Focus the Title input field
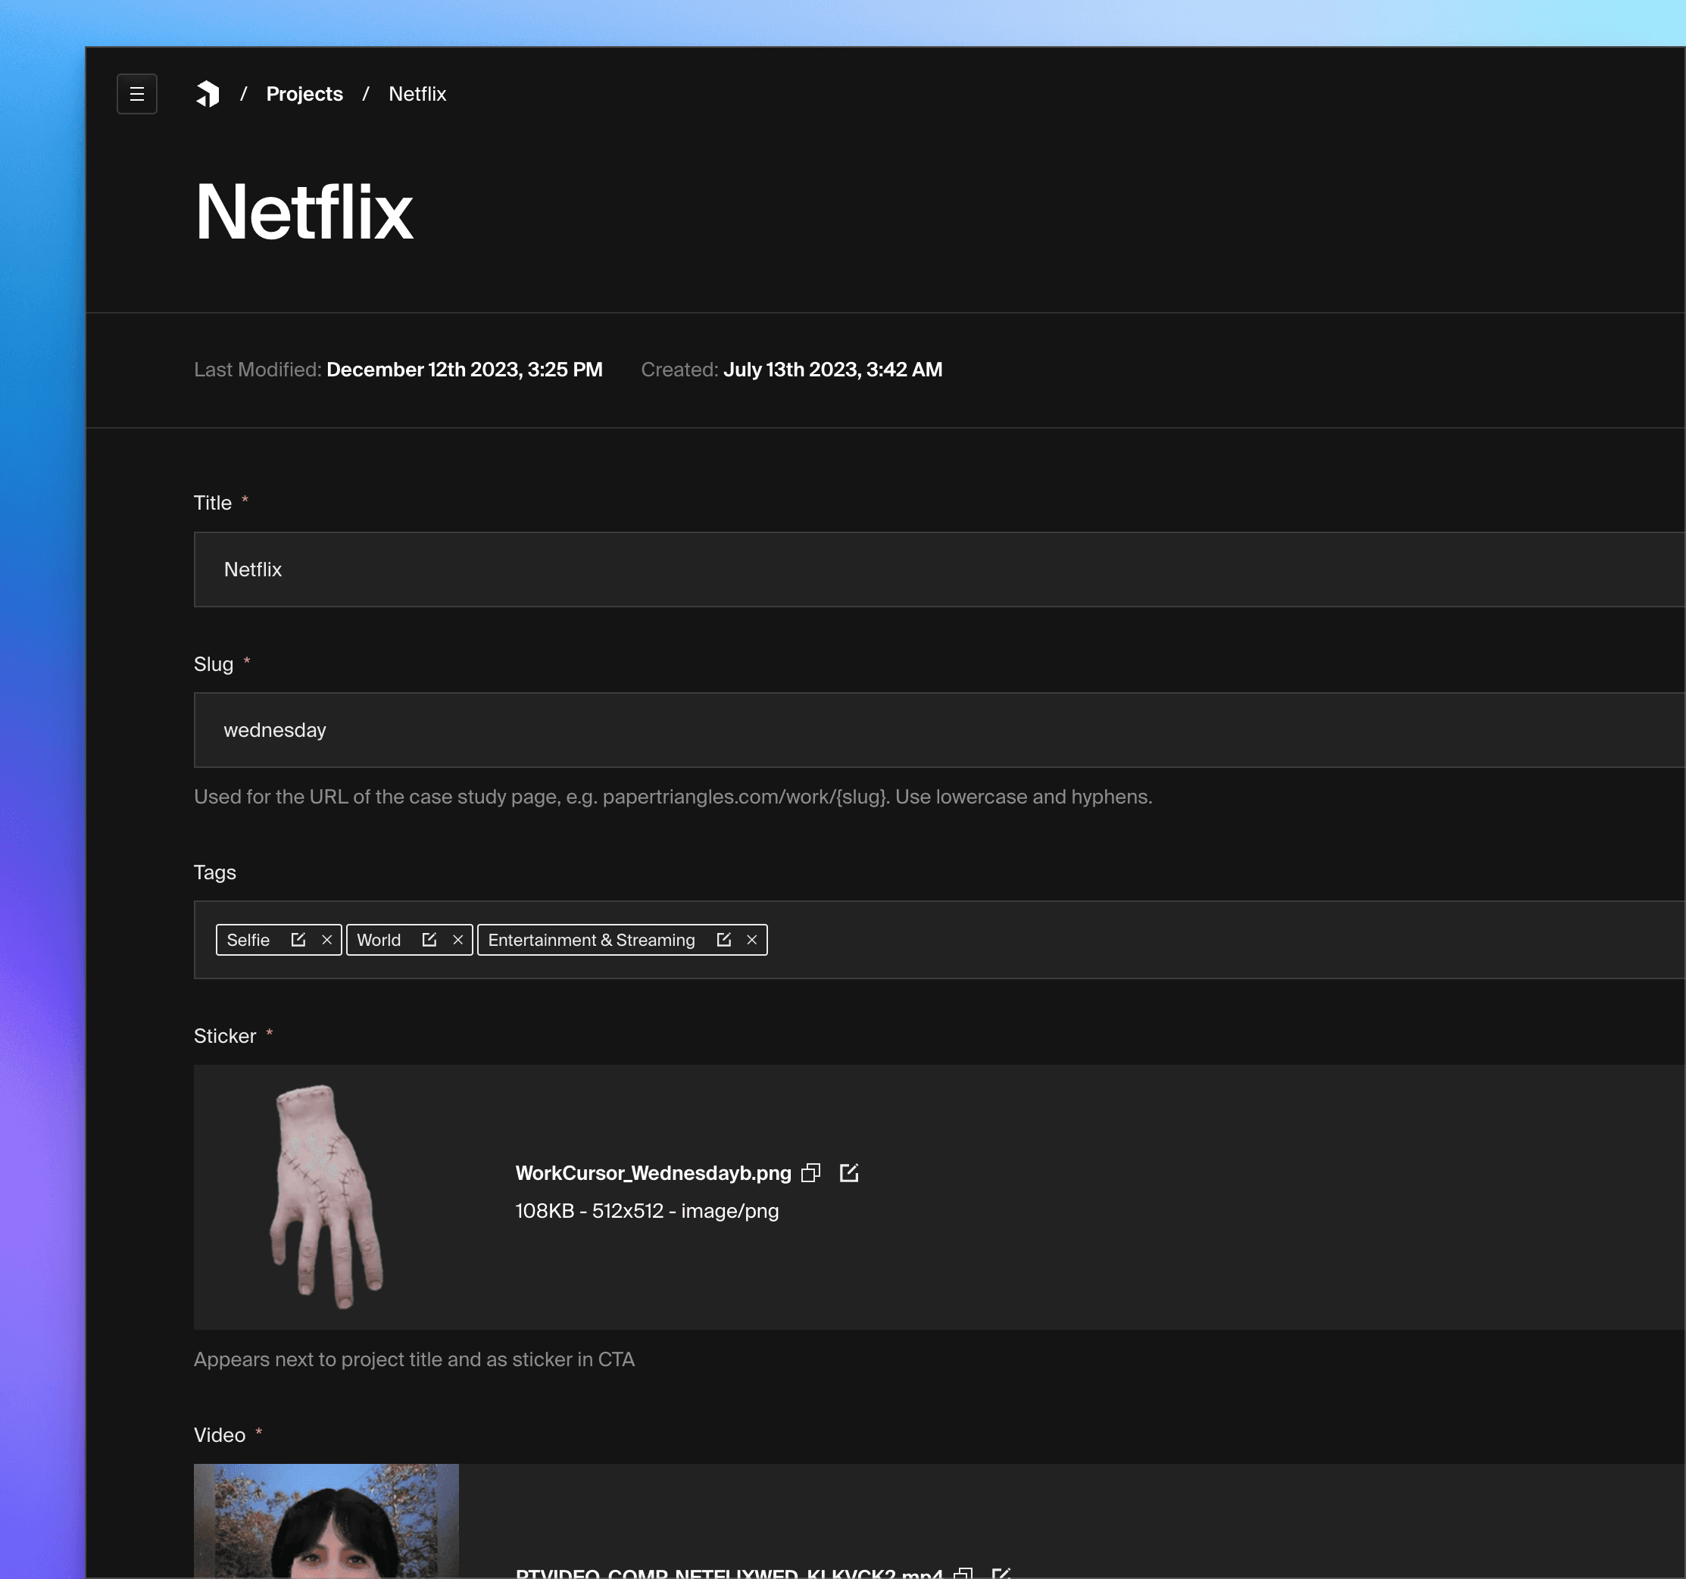 (940, 569)
